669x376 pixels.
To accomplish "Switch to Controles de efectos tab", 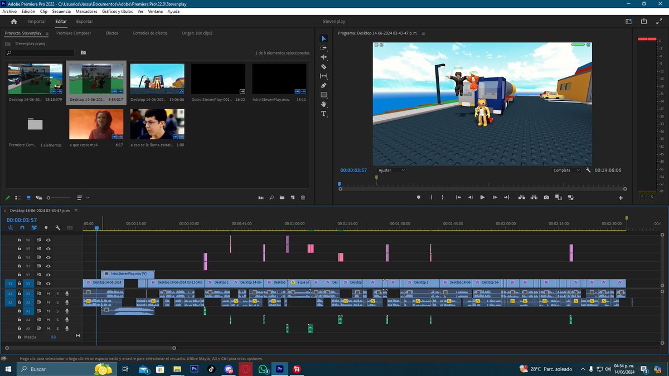I will (x=150, y=33).
